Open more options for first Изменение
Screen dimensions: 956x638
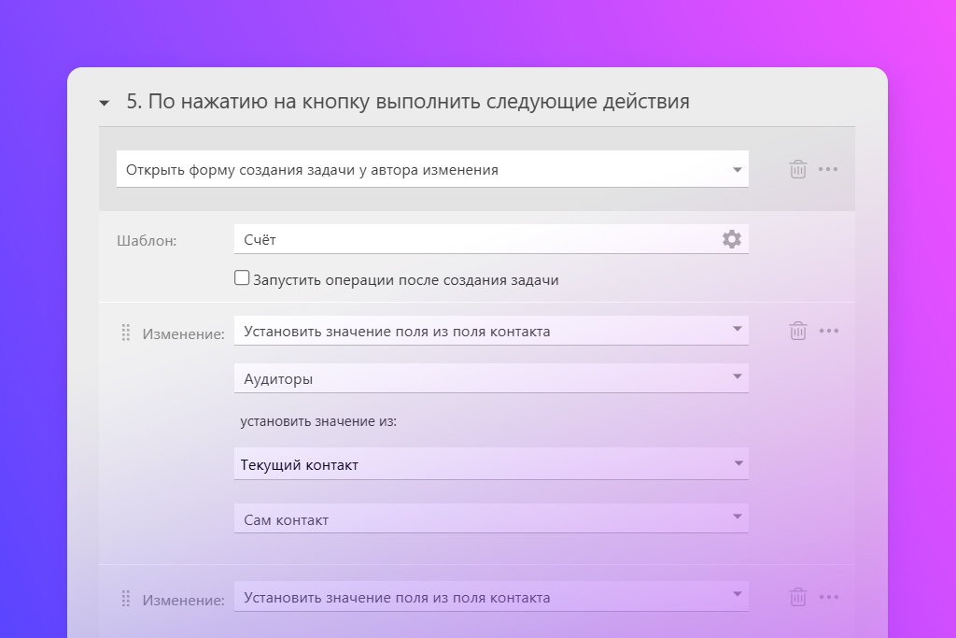(828, 331)
